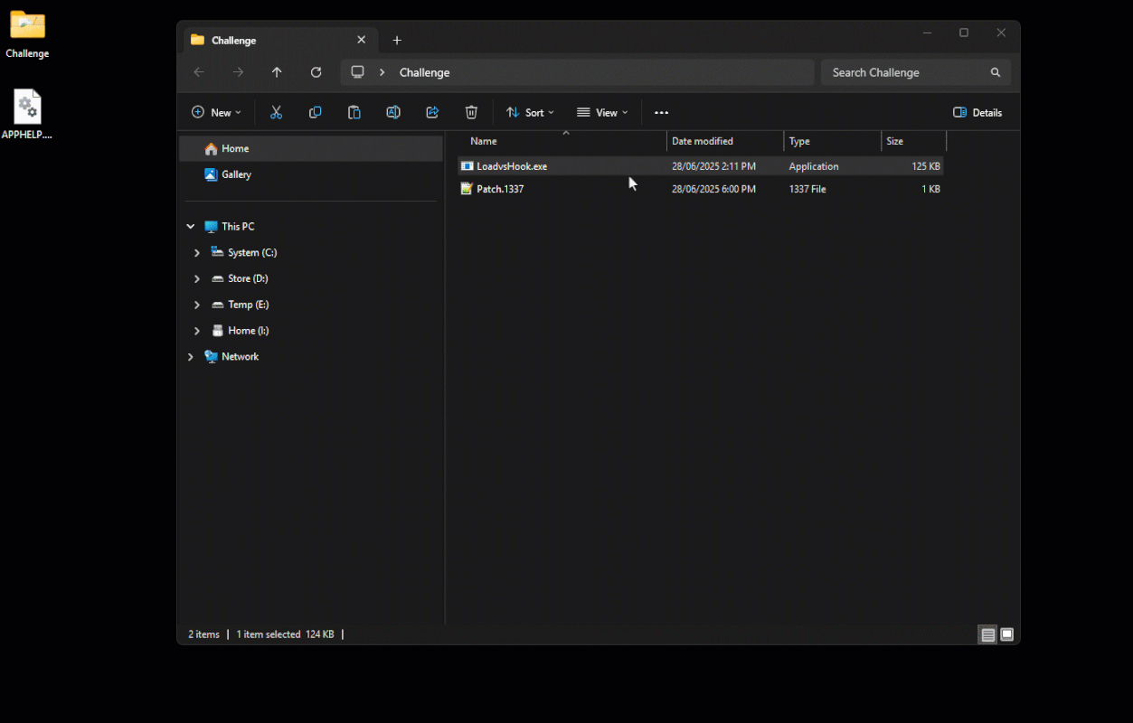This screenshot has height=723, width=1133.
Task: Open the Challenge folder on desktop
Action: pos(27,34)
